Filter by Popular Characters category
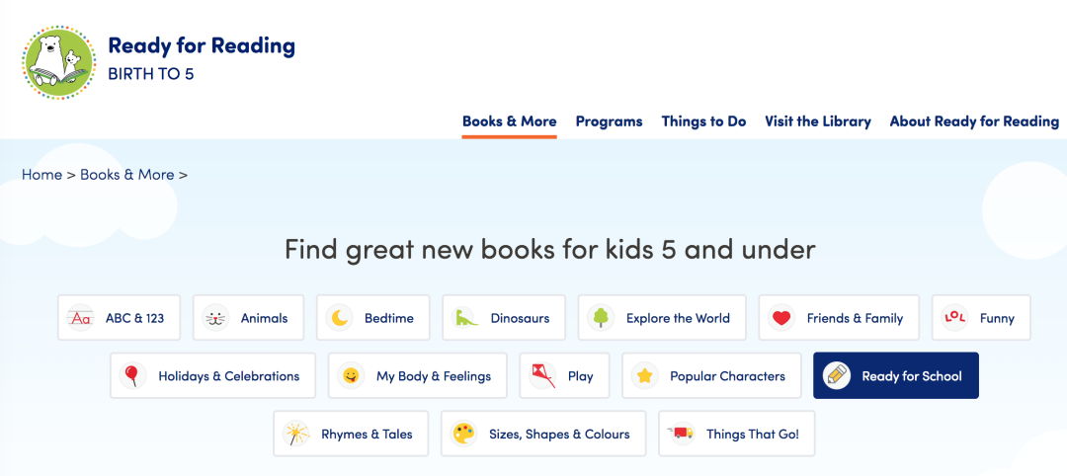Viewport: 1067px width, 476px height. click(711, 375)
